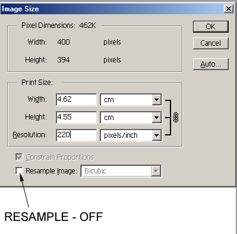Click the pixel Height value 394
Image resolution: width=237 pixels, height=234 pixels.
(x=64, y=60)
